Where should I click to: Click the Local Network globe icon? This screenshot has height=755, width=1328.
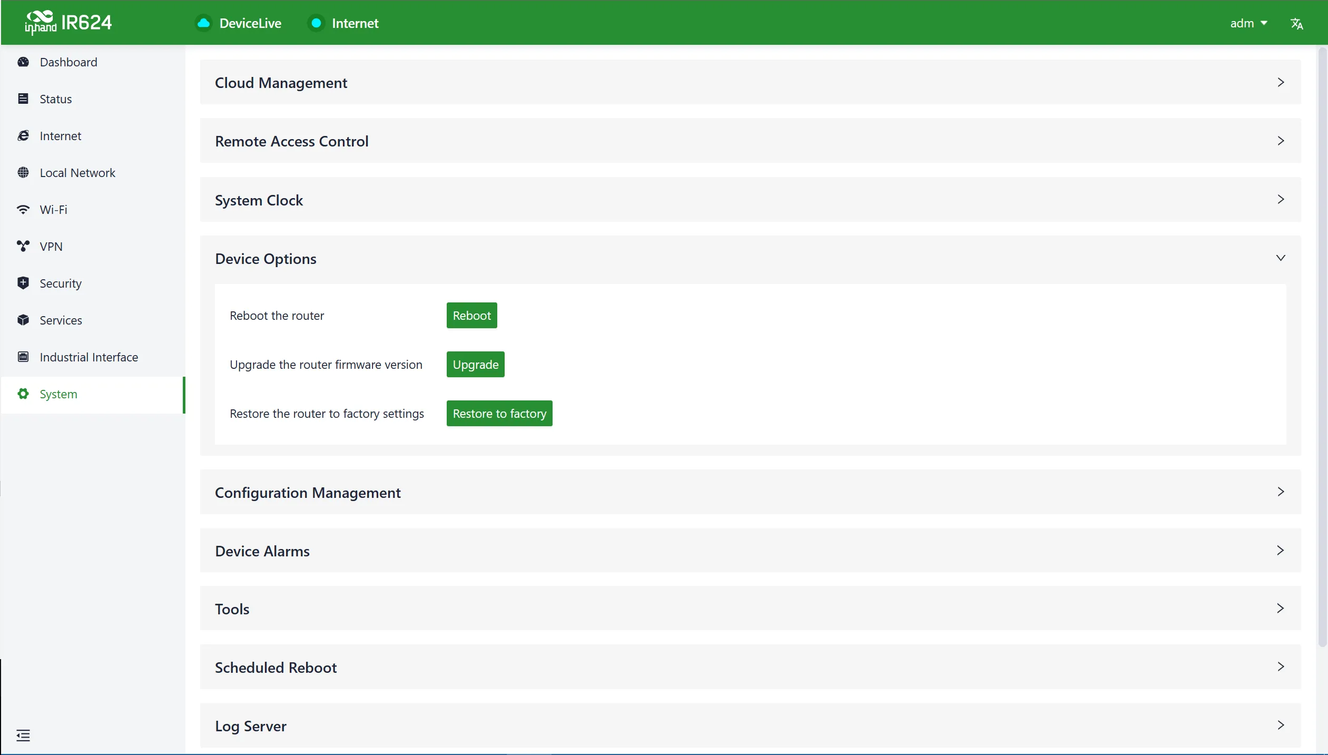click(x=23, y=173)
